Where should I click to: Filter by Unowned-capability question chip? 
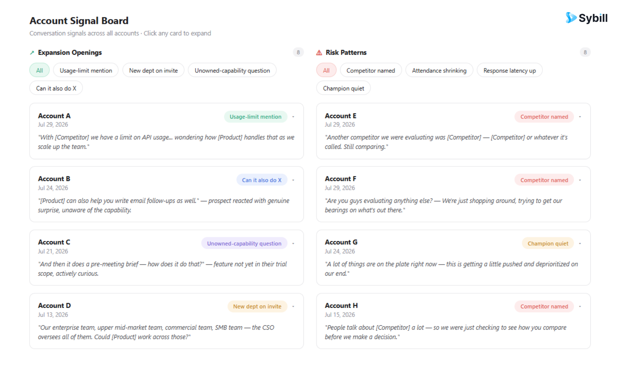pyautogui.click(x=232, y=70)
